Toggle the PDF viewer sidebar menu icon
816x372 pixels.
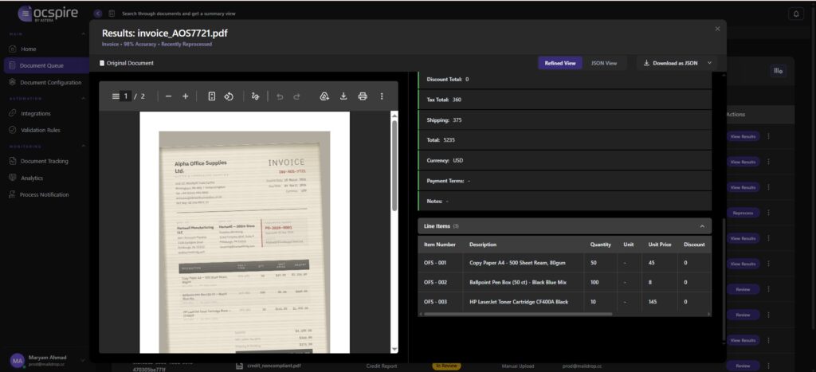(x=116, y=96)
